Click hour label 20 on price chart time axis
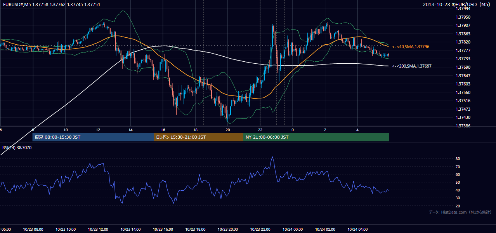 pyautogui.click(x=228, y=130)
